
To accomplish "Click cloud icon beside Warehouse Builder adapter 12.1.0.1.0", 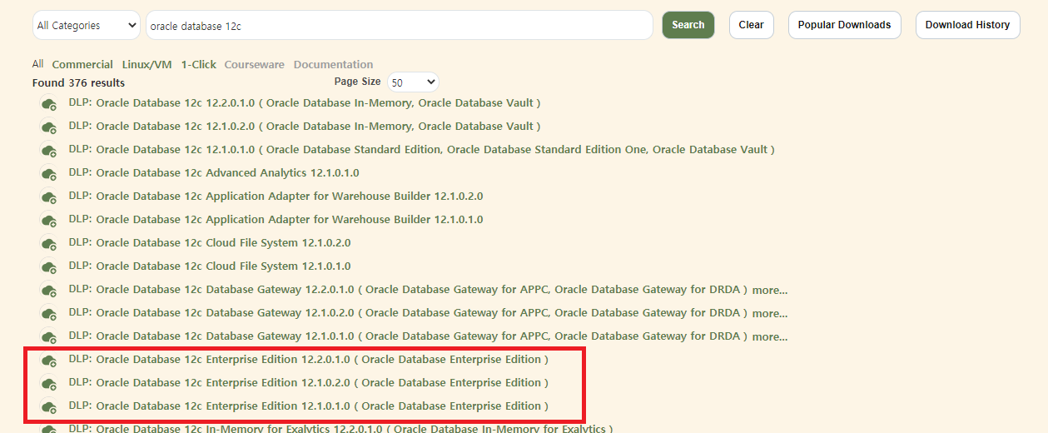I will pos(49,221).
